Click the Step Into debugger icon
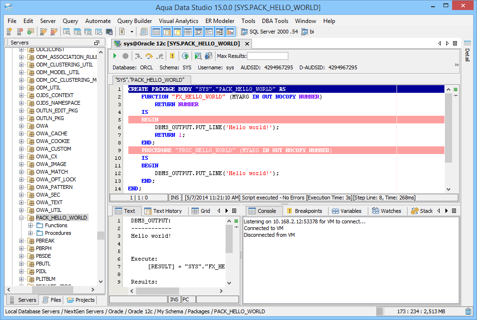Viewport: 477px width, 320px height. [138, 56]
